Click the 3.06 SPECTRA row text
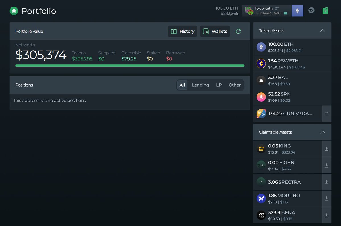Screen dimensions: 341x226 point(284,182)
